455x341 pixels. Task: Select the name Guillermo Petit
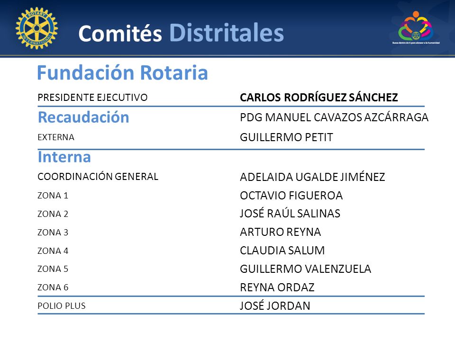pyautogui.click(x=286, y=137)
